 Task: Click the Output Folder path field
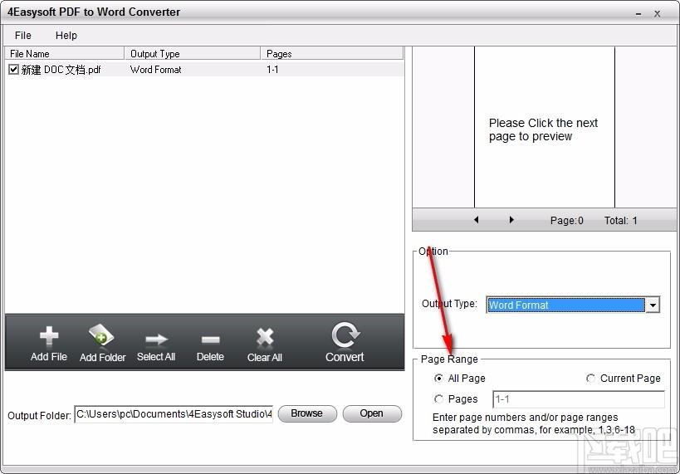pos(174,414)
